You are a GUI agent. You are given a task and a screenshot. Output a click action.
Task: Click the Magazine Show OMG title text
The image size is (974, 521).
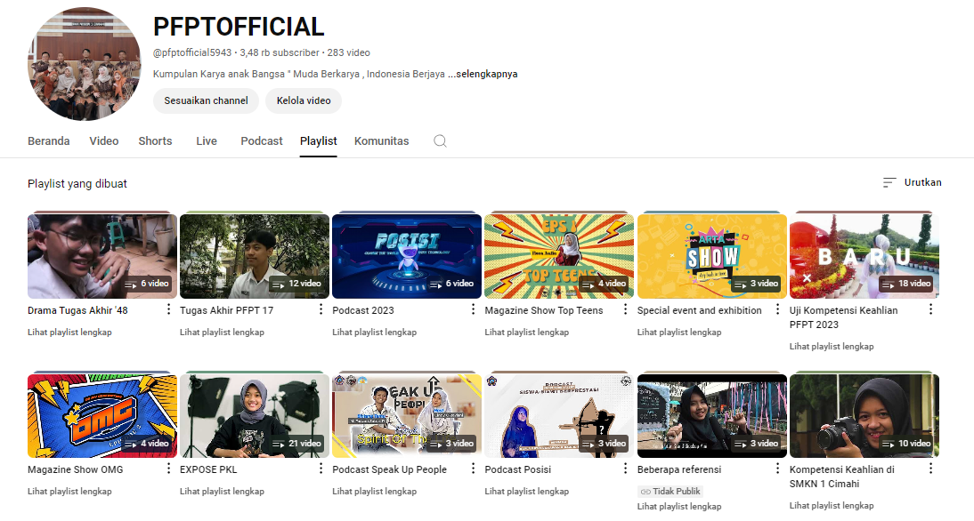pyautogui.click(x=75, y=469)
